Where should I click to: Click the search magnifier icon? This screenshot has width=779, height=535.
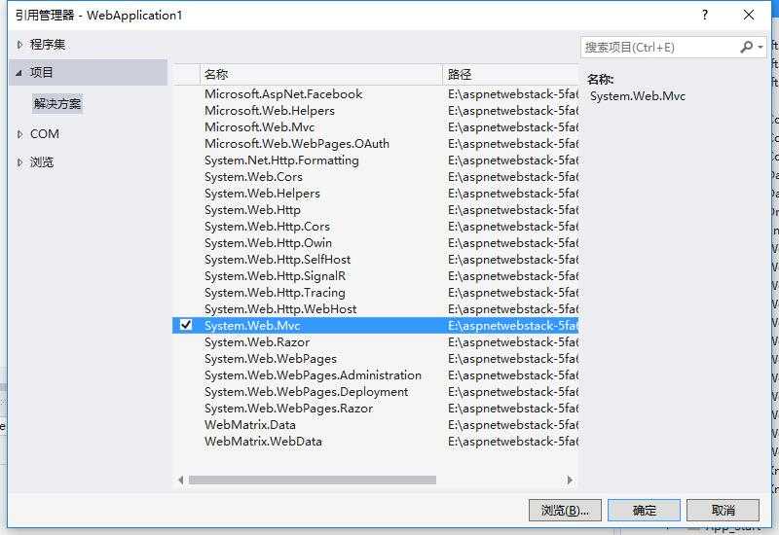[746, 47]
